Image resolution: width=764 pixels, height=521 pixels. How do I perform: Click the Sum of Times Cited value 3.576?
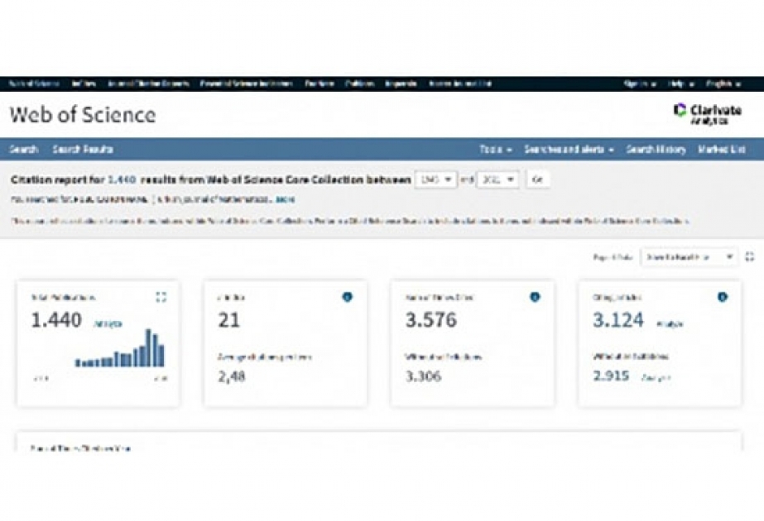431,320
